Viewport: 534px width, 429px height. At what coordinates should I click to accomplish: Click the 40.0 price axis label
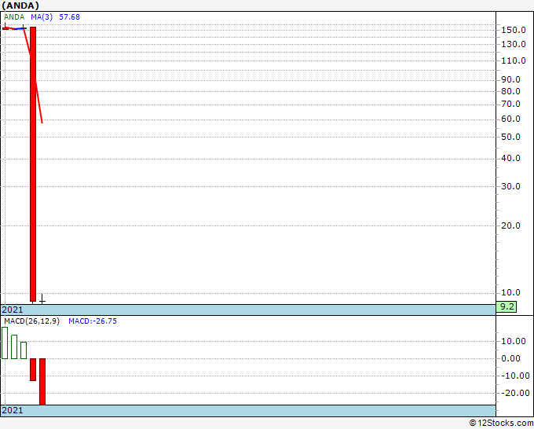pyautogui.click(x=511, y=158)
